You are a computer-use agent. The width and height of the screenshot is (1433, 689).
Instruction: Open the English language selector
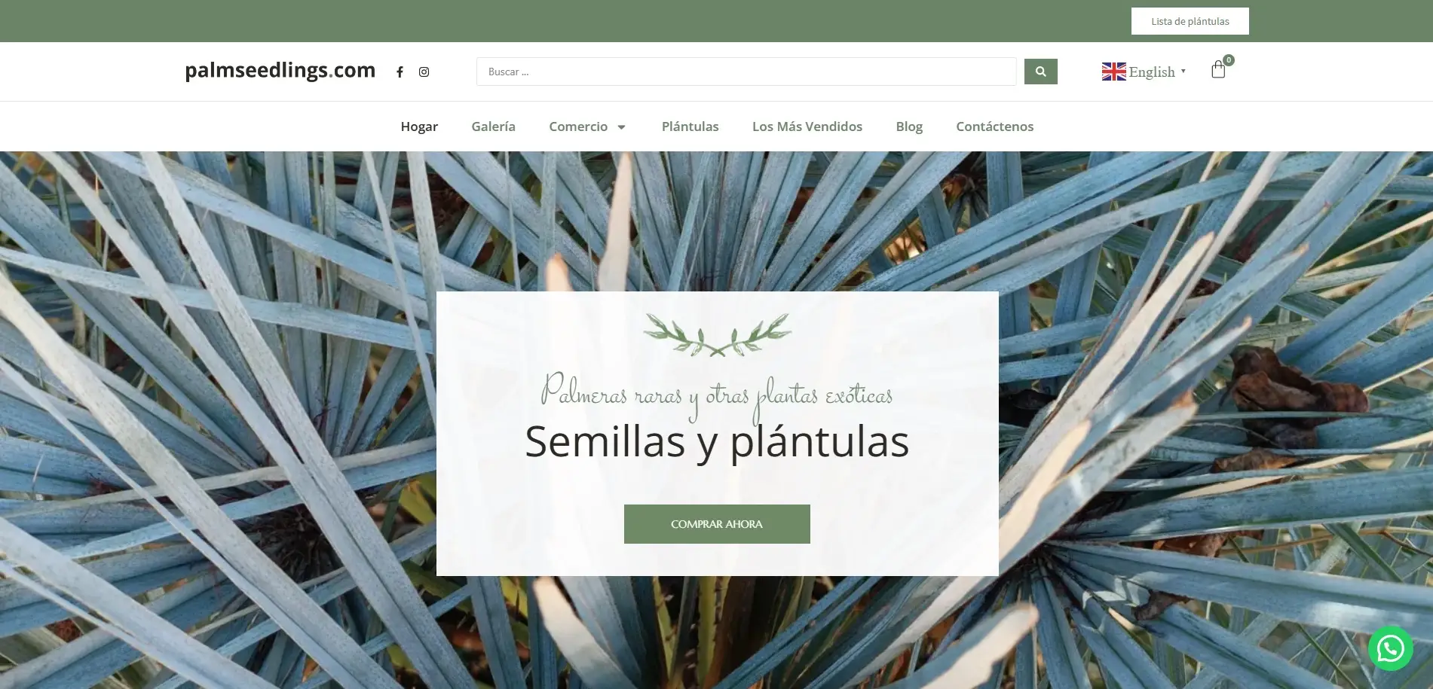click(1151, 72)
